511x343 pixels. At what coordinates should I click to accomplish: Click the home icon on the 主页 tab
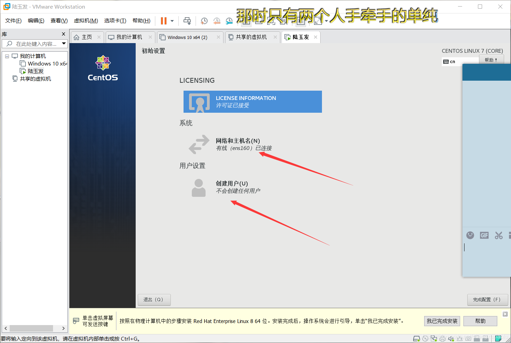(x=76, y=37)
